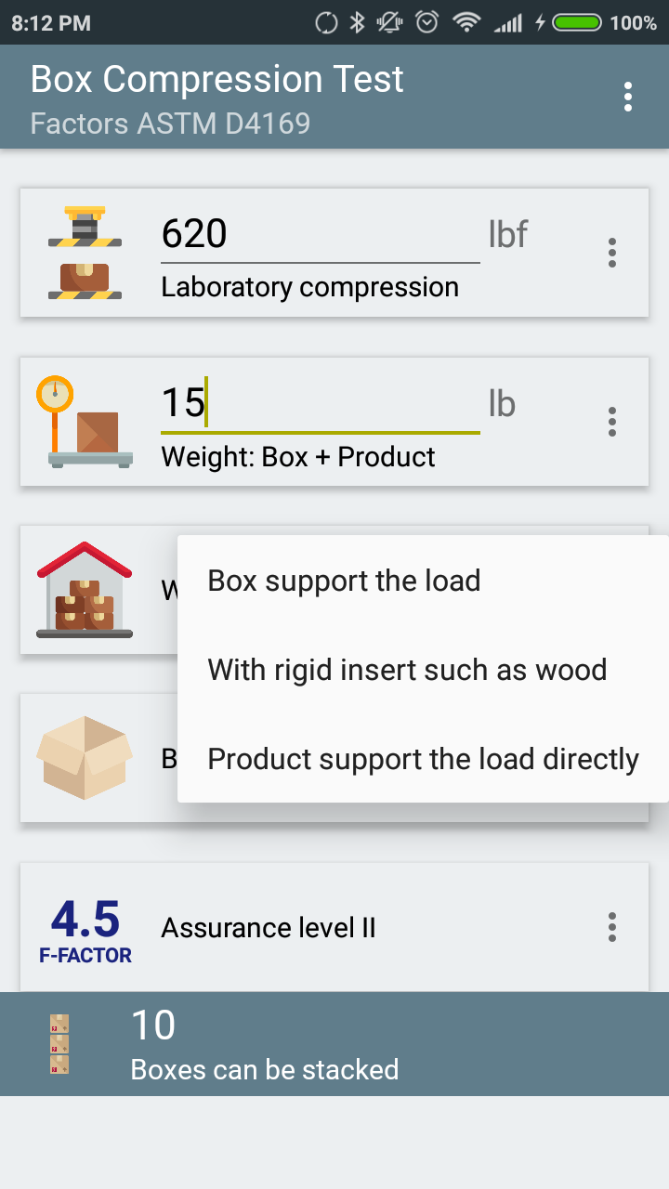Screen dimensions: 669x1189
Task: Select 'Product support the load directly'
Action: (x=423, y=759)
